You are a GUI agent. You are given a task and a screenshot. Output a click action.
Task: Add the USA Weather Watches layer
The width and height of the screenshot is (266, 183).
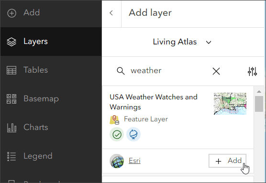(x=227, y=161)
